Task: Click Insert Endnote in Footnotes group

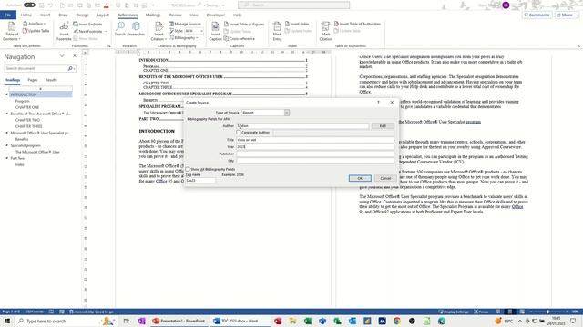Action: [87, 24]
